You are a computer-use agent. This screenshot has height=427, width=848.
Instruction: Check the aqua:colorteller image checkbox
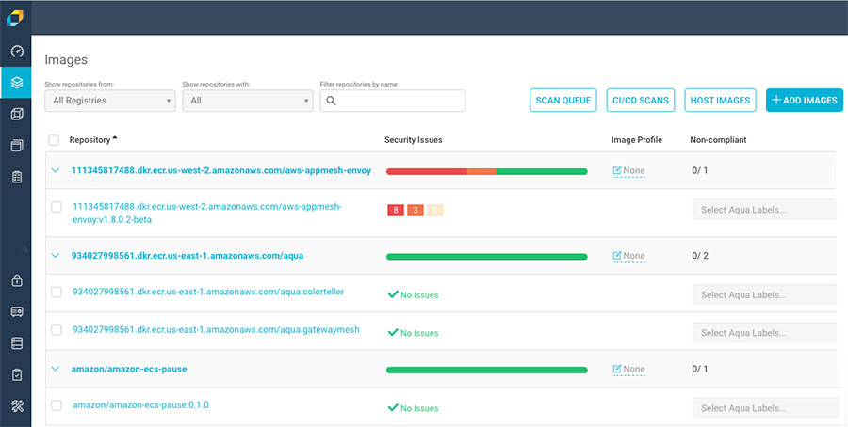(x=57, y=293)
